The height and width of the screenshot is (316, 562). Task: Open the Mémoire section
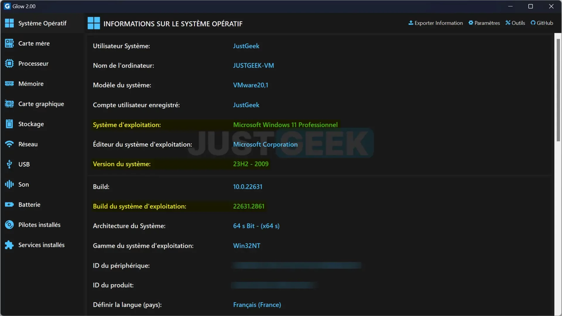click(42, 84)
